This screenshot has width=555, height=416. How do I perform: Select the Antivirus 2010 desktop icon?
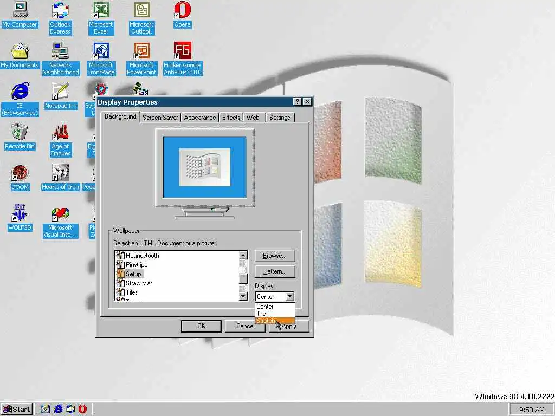click(x=182, y=58)
